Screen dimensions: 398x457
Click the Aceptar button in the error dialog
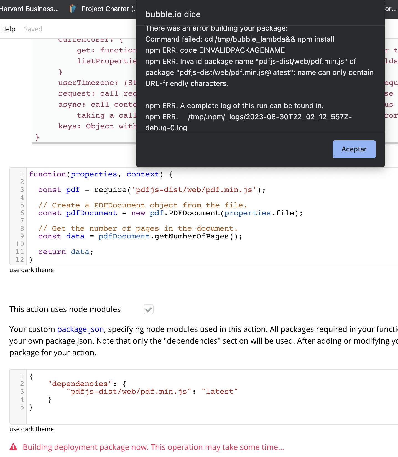point(354,149)
